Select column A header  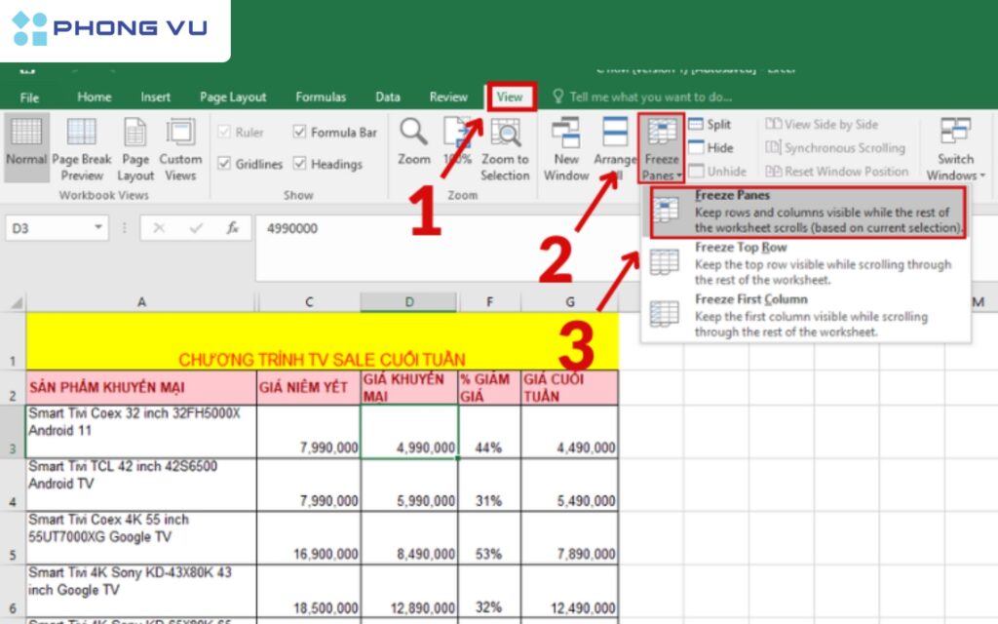pyautogui.click(x=141, y=302)
